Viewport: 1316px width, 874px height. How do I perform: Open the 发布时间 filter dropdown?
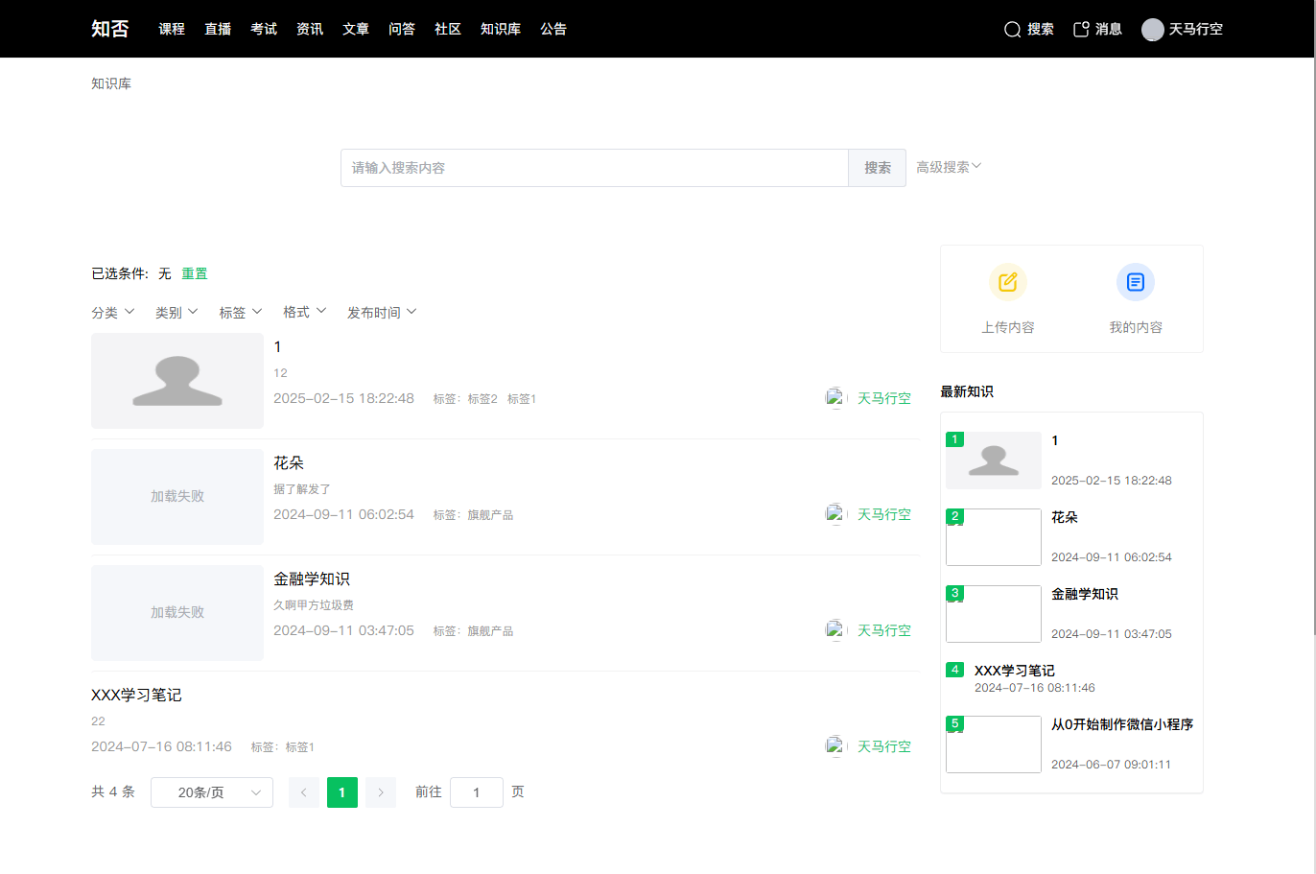pos(381,313)
